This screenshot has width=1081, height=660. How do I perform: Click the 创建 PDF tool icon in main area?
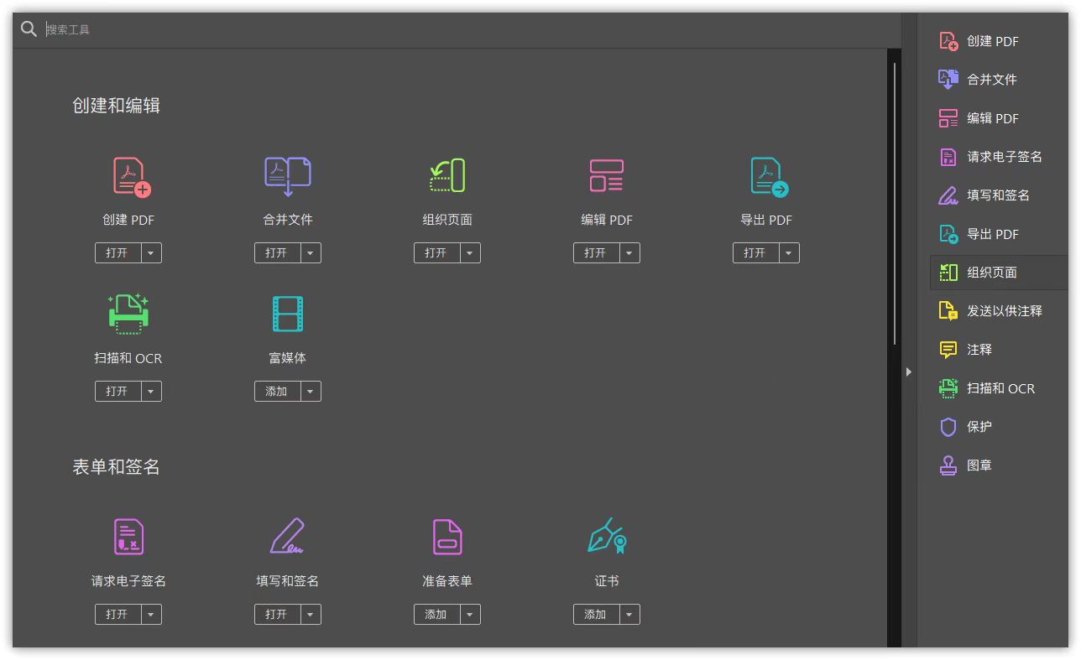pyautogui.click(x=132, y=177)
